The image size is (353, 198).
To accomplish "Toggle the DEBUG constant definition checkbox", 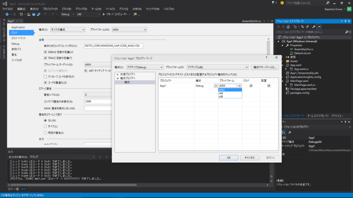I will click(45, 52).
